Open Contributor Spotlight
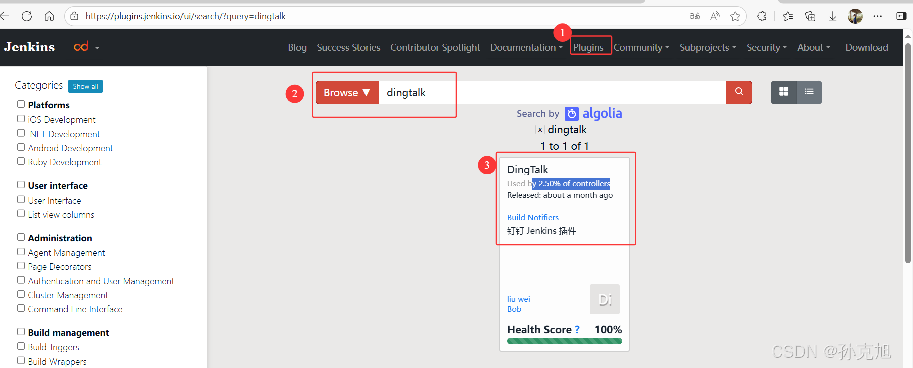 tap(435, 47)
